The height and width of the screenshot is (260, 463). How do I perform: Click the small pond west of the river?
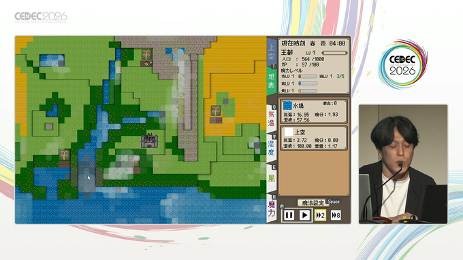coord(52,111)
